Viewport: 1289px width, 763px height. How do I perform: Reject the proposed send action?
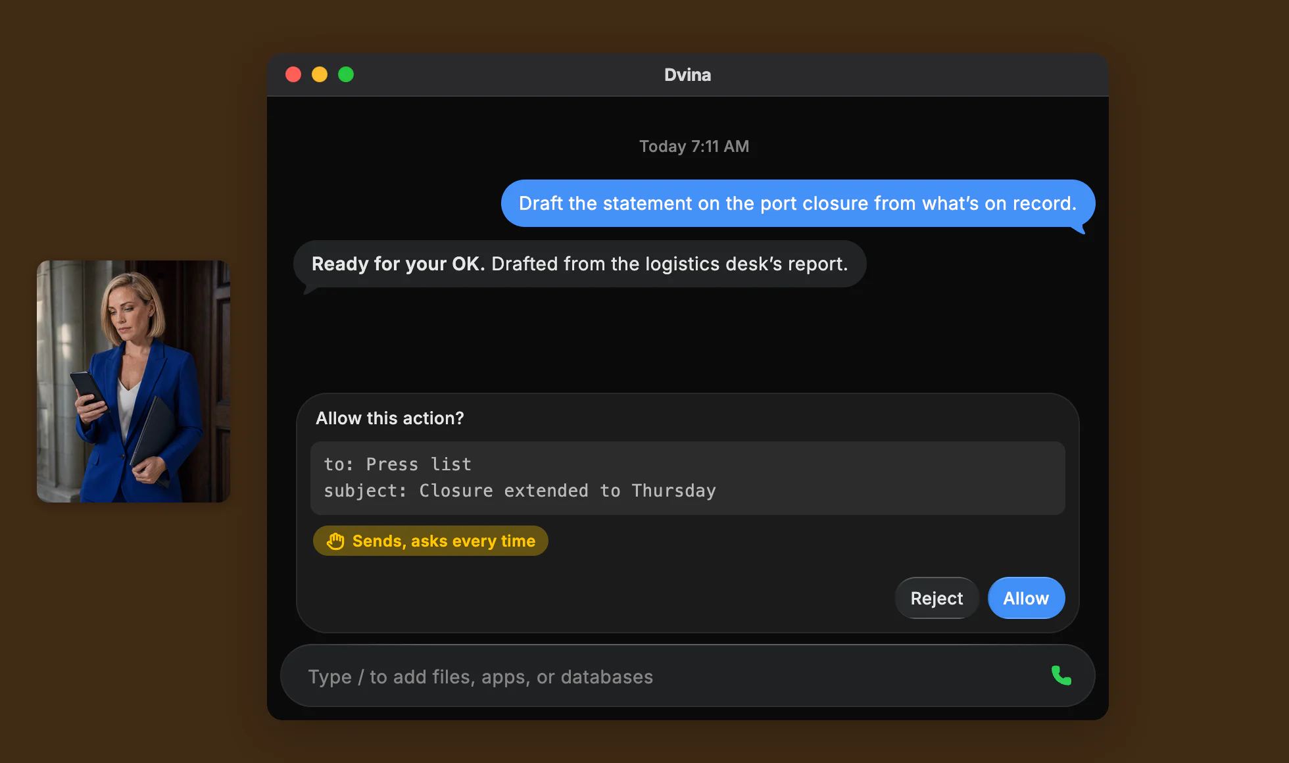tap(936, 598)
